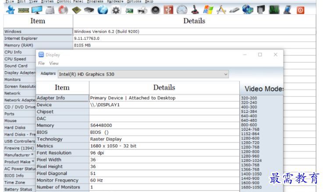
Task: Click the Display window title icon
Action: click(x=41, y=55)
